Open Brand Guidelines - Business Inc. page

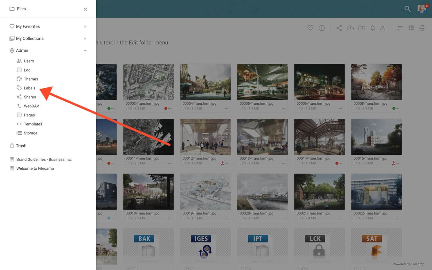(44, 159)
